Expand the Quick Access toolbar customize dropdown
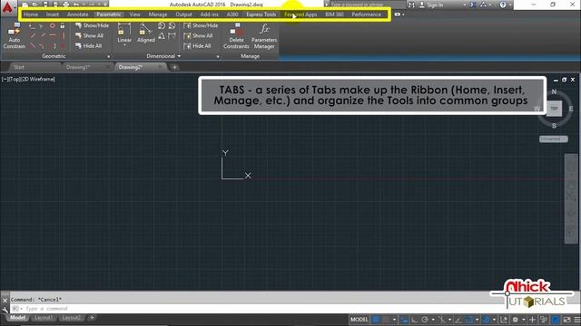Image resolution: width=581 pixels, height=326 pixels. click(x=105, y=5)
